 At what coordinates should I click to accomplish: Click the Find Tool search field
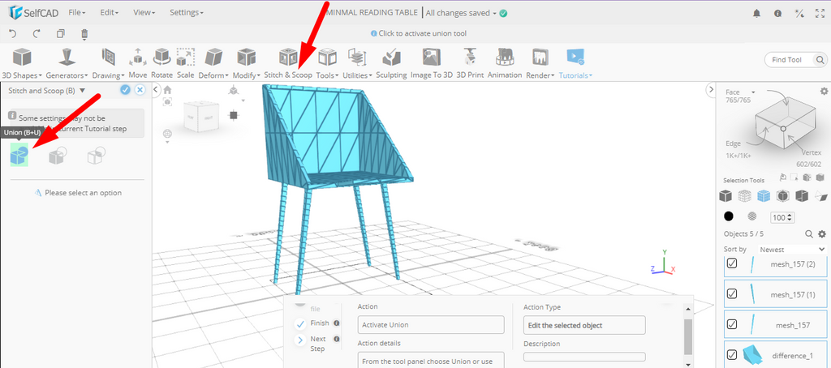pyautogui.click(x=790, y=60)
